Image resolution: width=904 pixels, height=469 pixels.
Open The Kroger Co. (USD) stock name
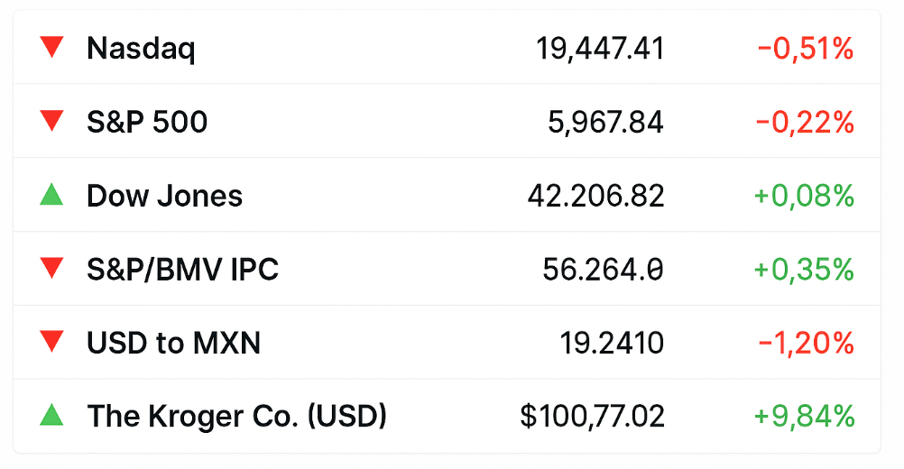[236, 416]
